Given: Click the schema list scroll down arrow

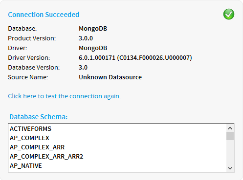Looking at the screenshot, I should coord(230,168).
